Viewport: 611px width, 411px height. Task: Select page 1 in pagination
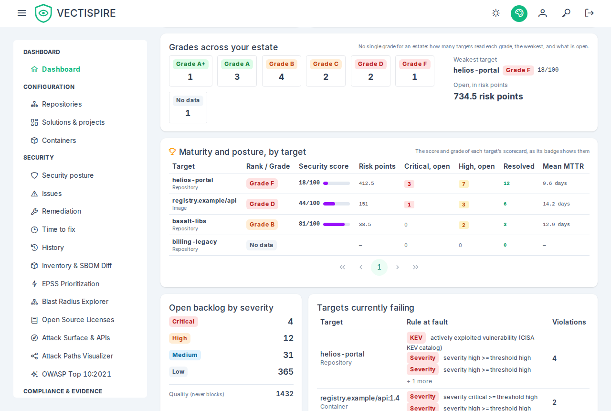379,267
